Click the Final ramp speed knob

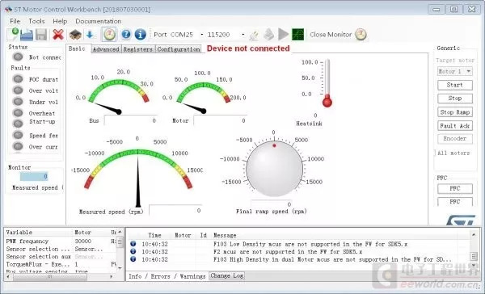tap(274, 168)
